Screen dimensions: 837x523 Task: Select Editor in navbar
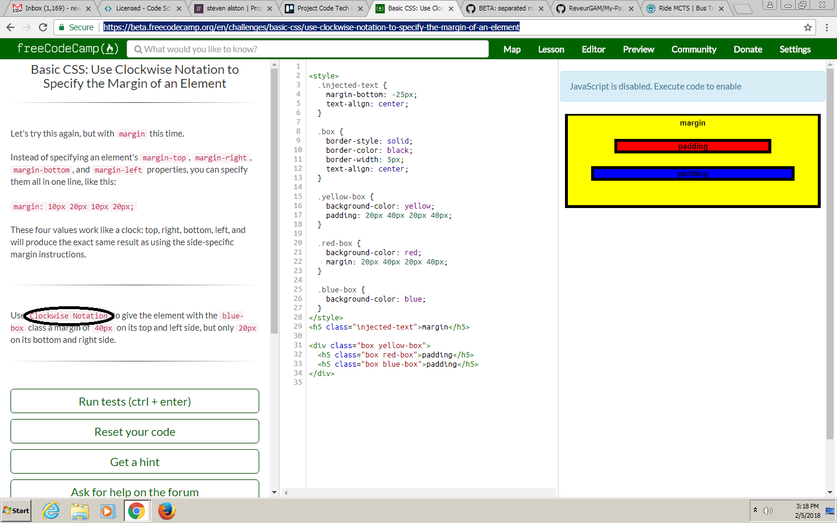coord(593,49)
